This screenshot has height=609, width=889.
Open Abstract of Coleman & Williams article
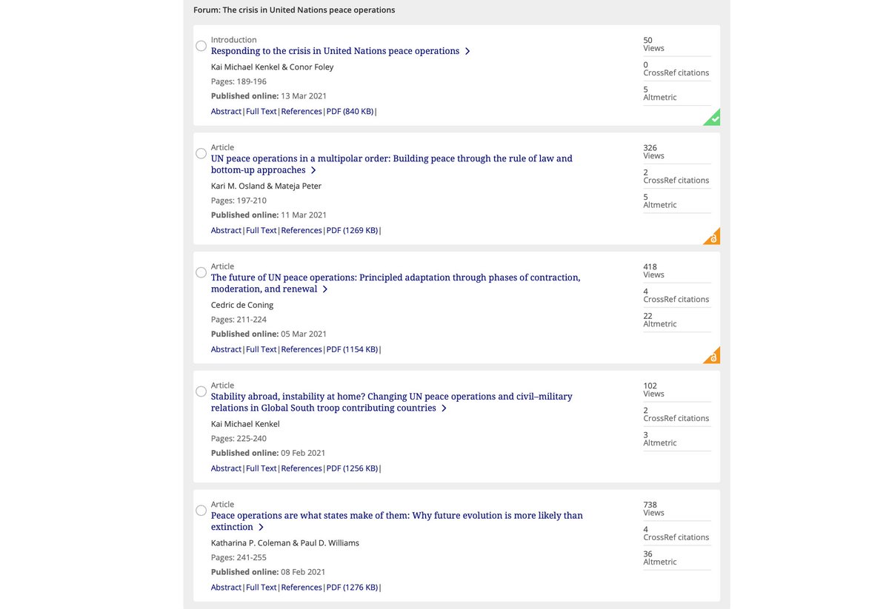click(226, 588)
